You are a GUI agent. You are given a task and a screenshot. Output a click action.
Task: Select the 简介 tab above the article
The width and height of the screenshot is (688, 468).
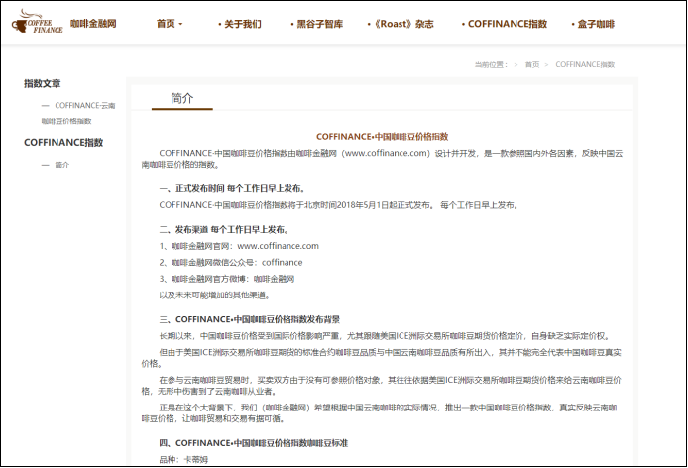[x=182, y=98]
